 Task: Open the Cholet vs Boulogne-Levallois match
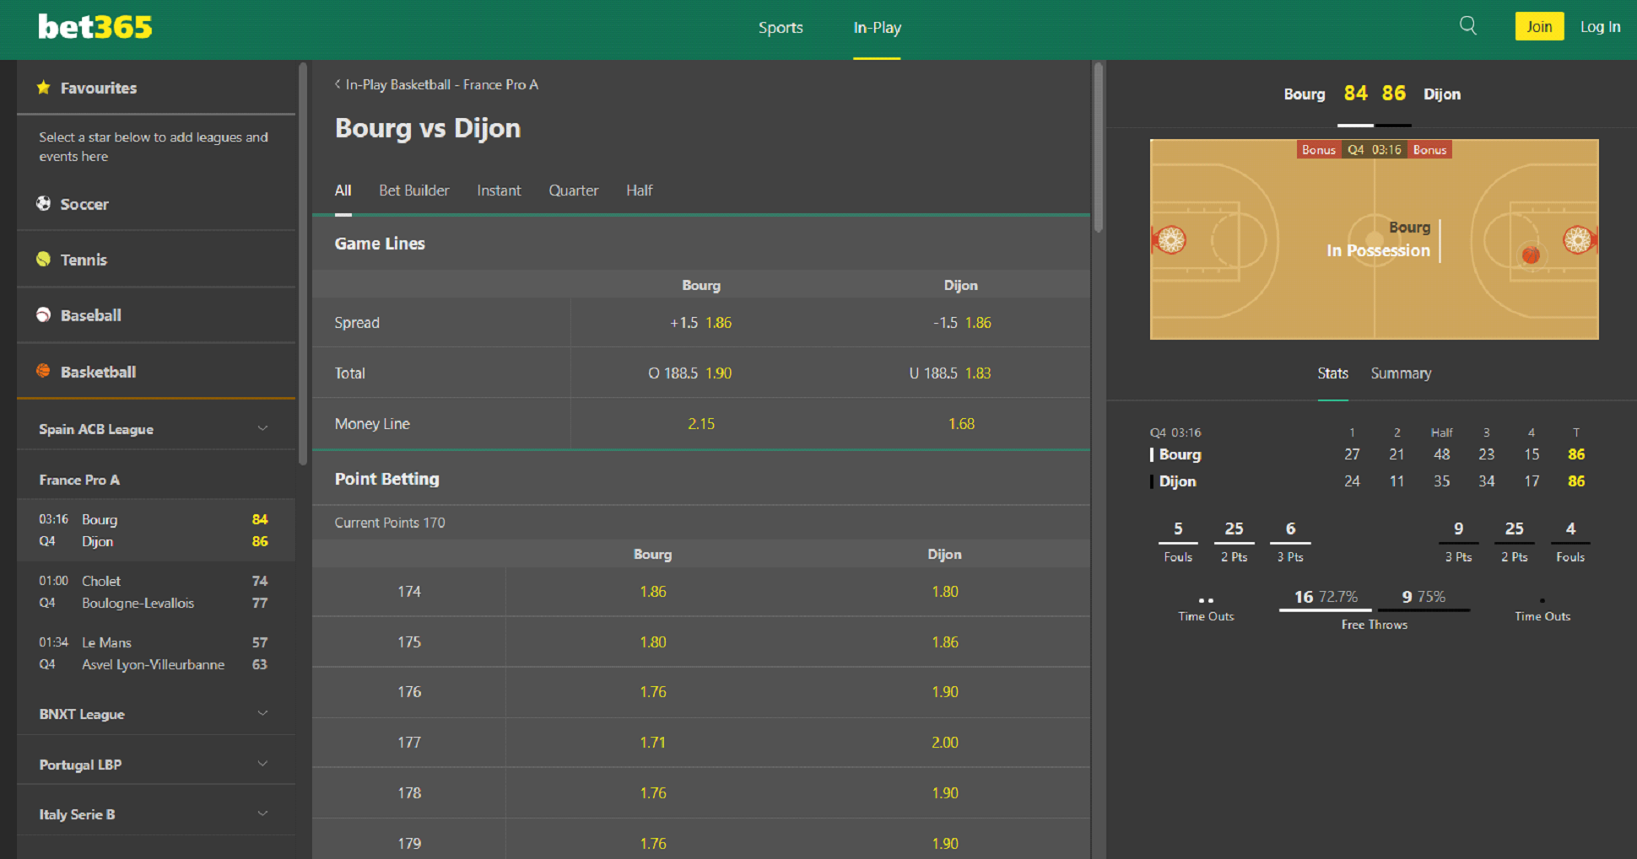[156, 592]
